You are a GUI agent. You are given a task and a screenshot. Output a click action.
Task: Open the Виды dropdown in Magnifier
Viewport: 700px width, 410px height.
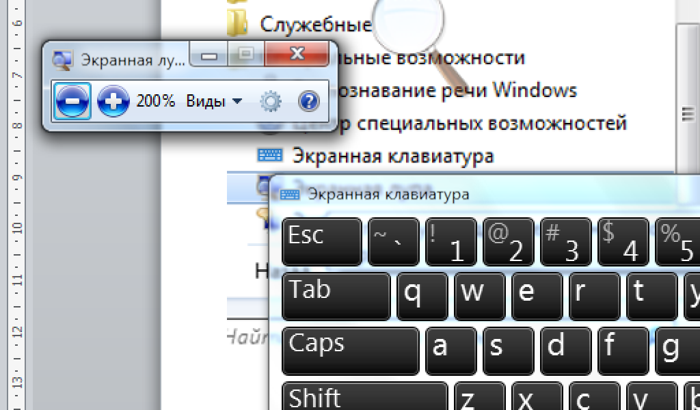point(214,101)
